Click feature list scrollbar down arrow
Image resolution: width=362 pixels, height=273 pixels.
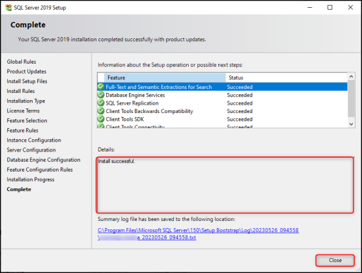[x=351, y=124]
